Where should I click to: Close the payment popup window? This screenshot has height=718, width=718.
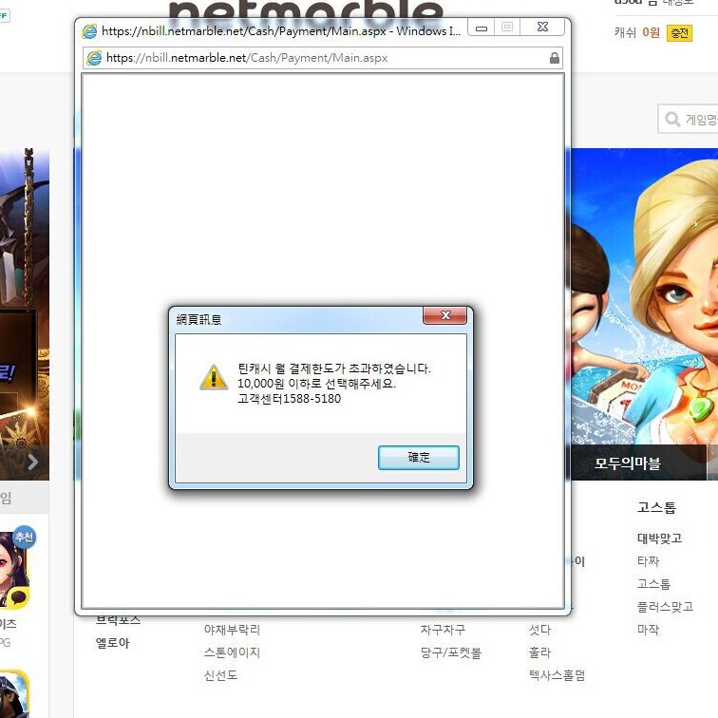[542, 28]
